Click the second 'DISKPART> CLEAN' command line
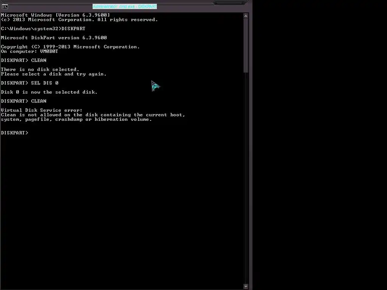Image resolution: width=387 pixels, height=290 pixels. click(x=24, y=101)
